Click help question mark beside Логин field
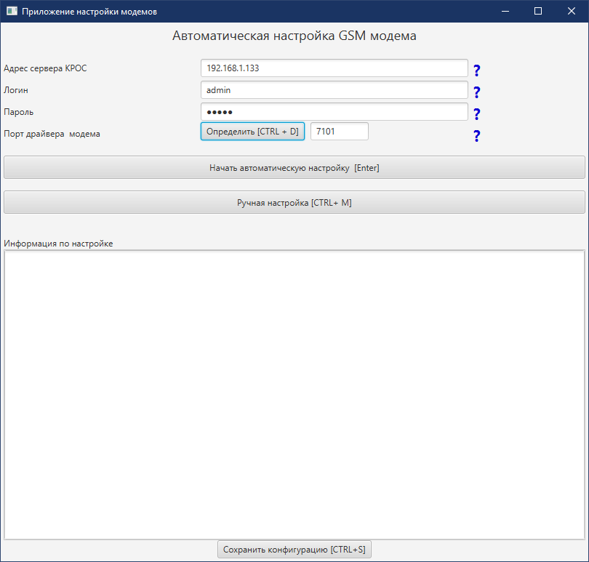This screenshot has height=562, width=589. pyautogui.click(x=477, y=92)
